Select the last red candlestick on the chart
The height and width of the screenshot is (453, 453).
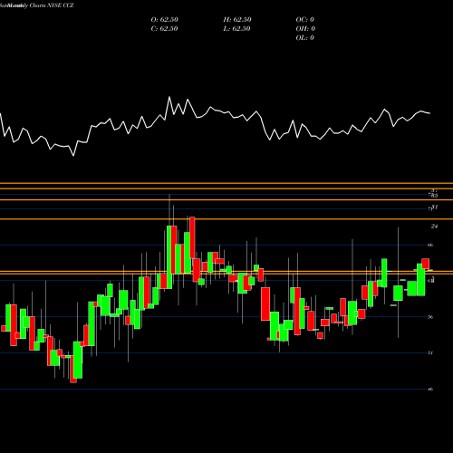[x=426, y=264]
